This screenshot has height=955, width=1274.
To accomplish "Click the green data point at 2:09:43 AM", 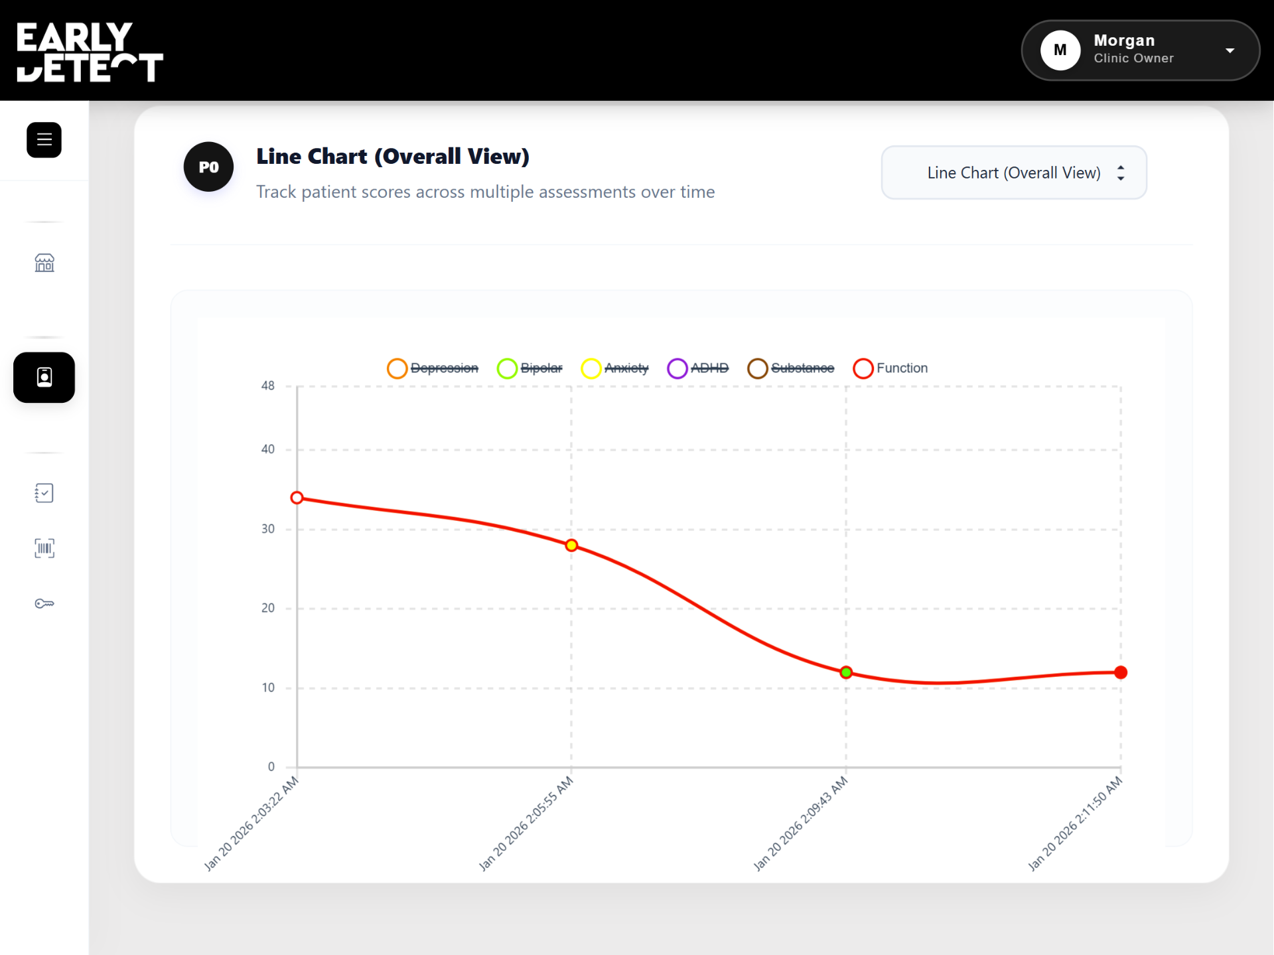I will [x=846, y=673].
